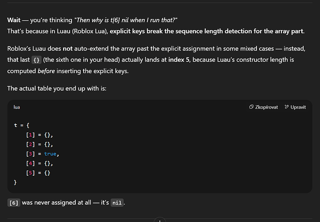Click the copy icon beside Zkopírovat
The height and width of the screenshot is (222, 320).
tap(251, 107)
